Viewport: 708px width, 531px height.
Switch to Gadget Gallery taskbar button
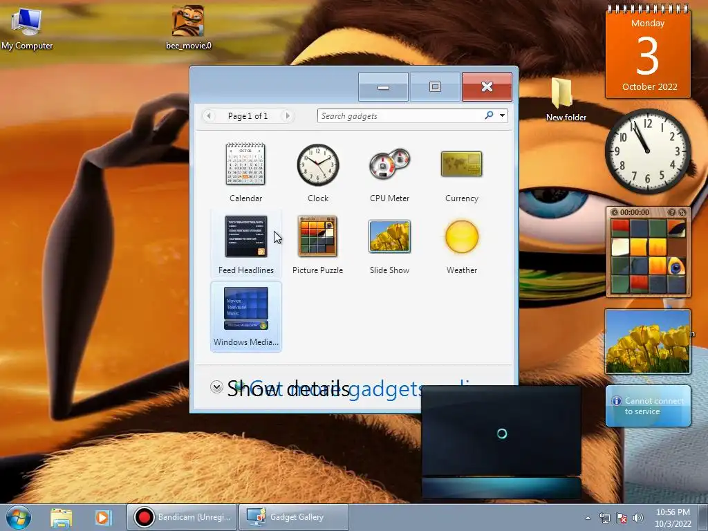pyautogui.click(x=293, y=517)
